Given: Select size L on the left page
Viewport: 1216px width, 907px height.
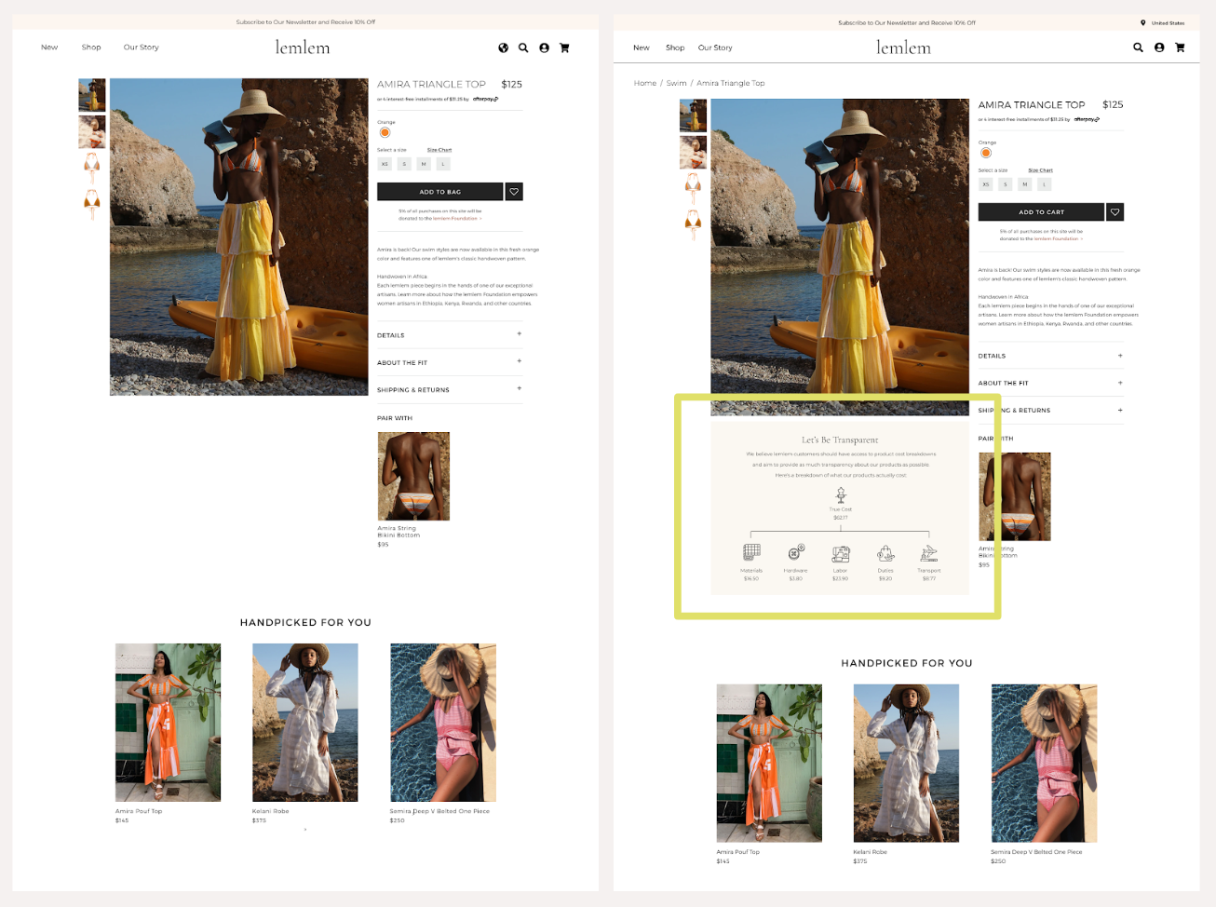Looking at the screenshot, I should coord(444,164).
